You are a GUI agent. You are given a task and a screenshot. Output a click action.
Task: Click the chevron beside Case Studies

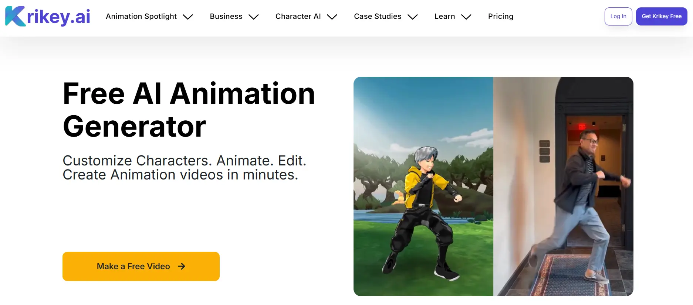[x=412, y=17]
